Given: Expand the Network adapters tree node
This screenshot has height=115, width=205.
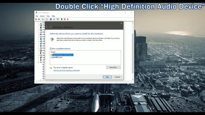Looking at the screenshot, I should [38, 43].
